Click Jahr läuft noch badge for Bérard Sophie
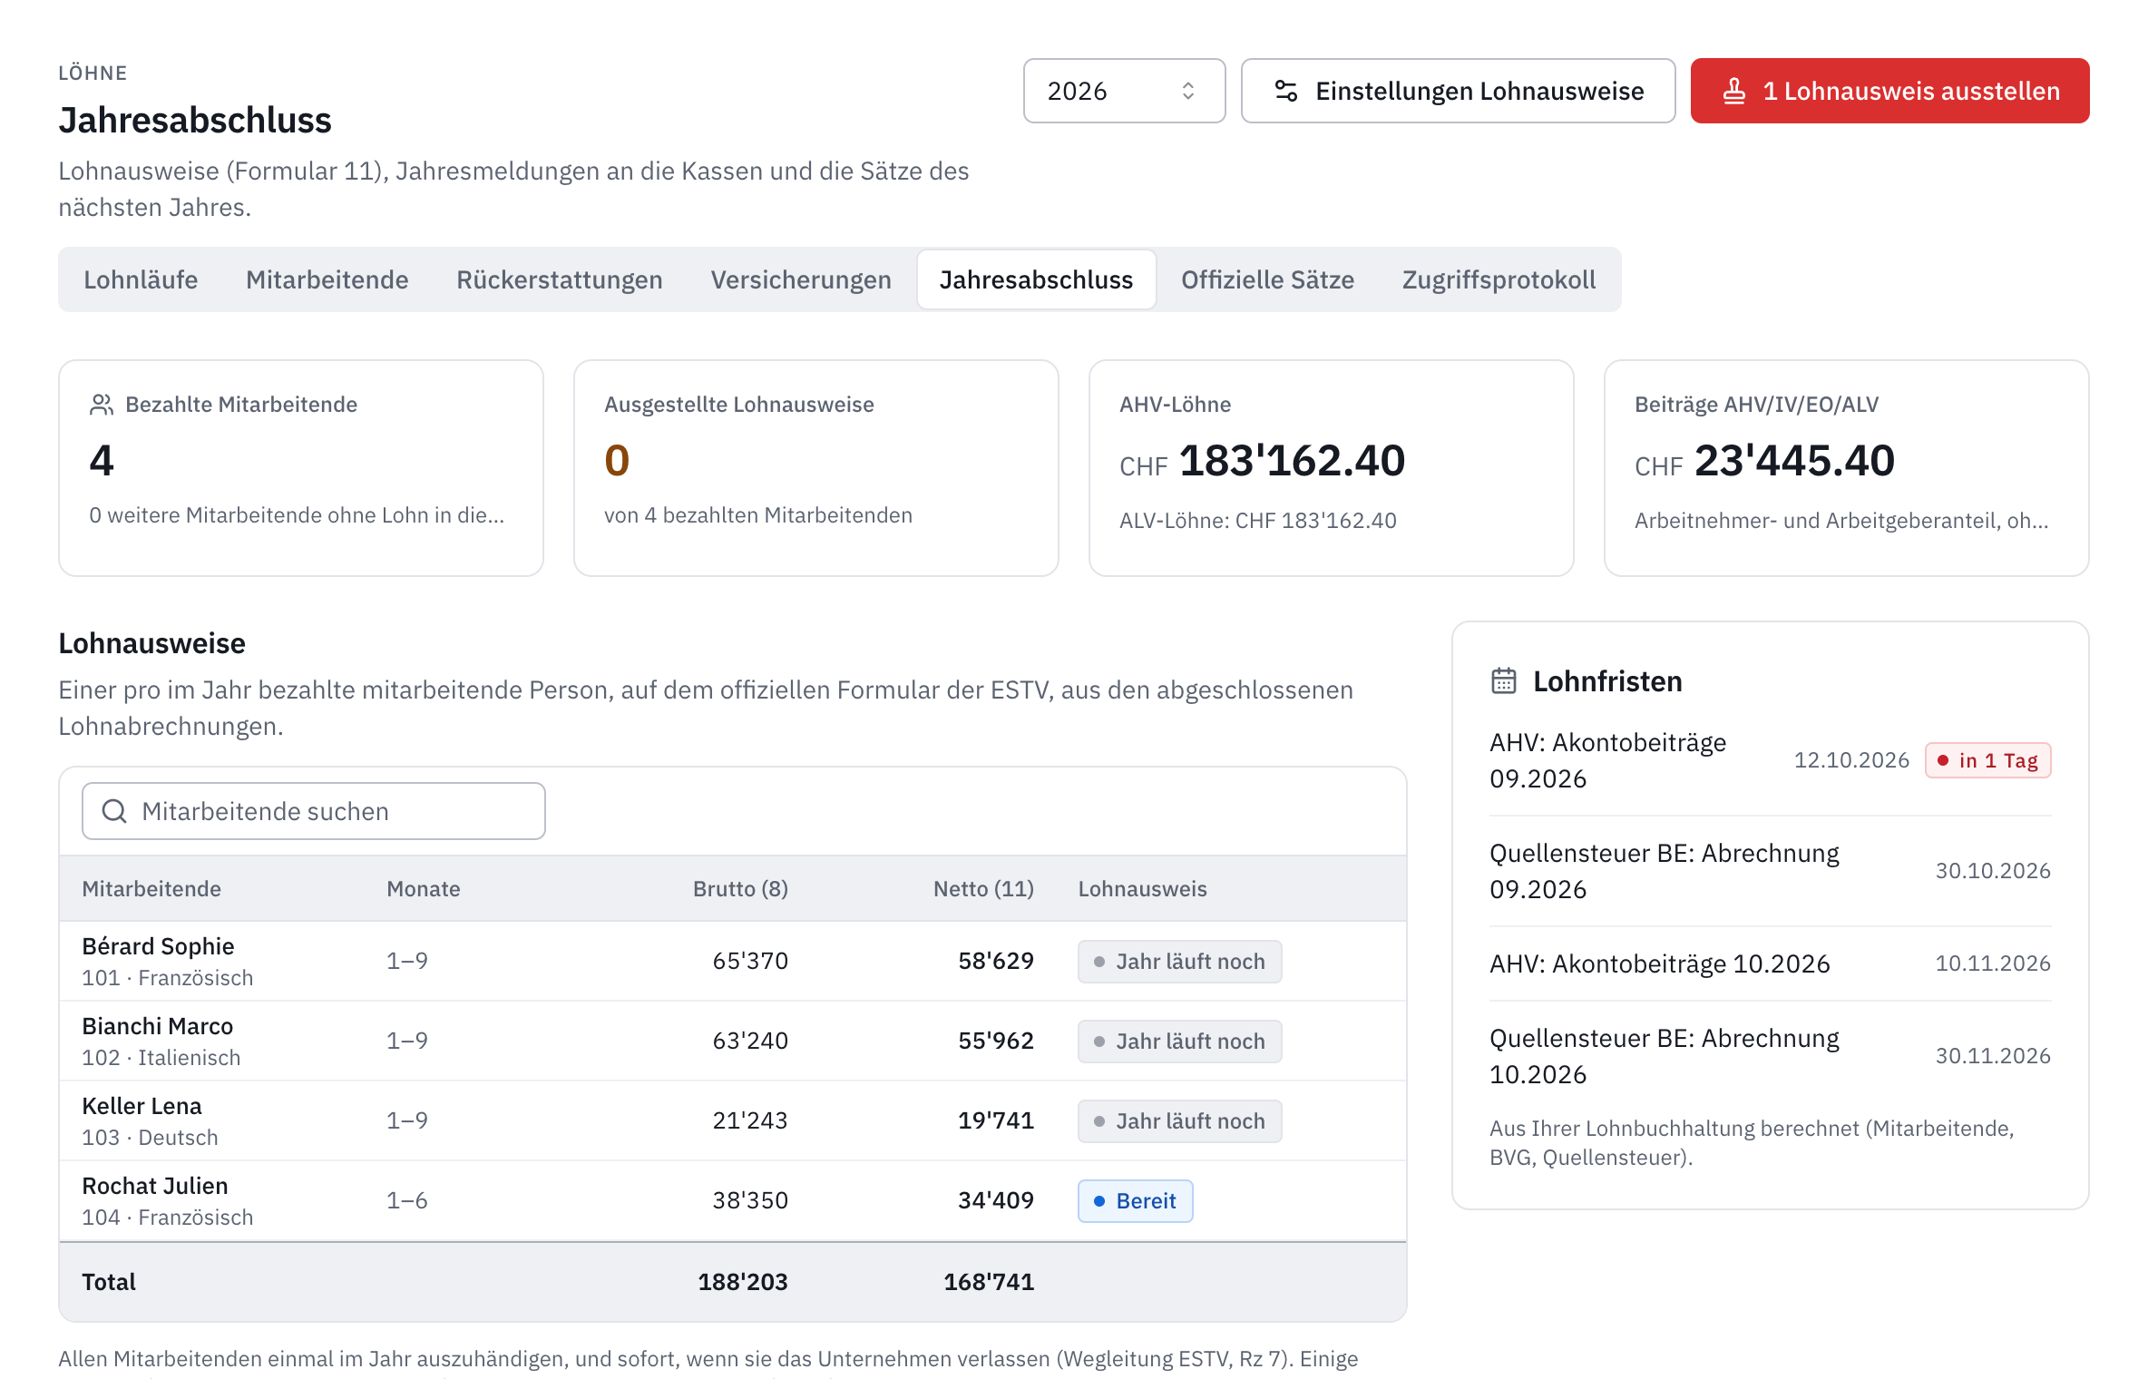The width and height of the screenshot is (2148, 1379). [x=1180, y=962]
